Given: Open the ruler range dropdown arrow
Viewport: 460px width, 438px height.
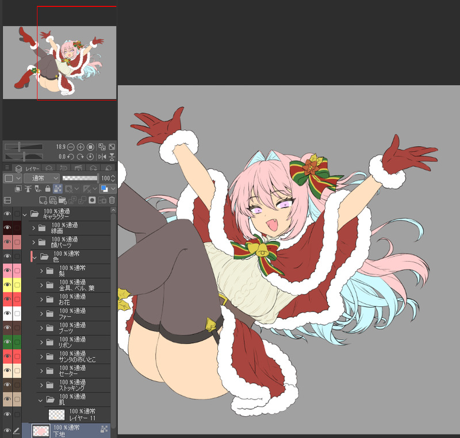Looking at the screenshot, I should coord(95,189).
